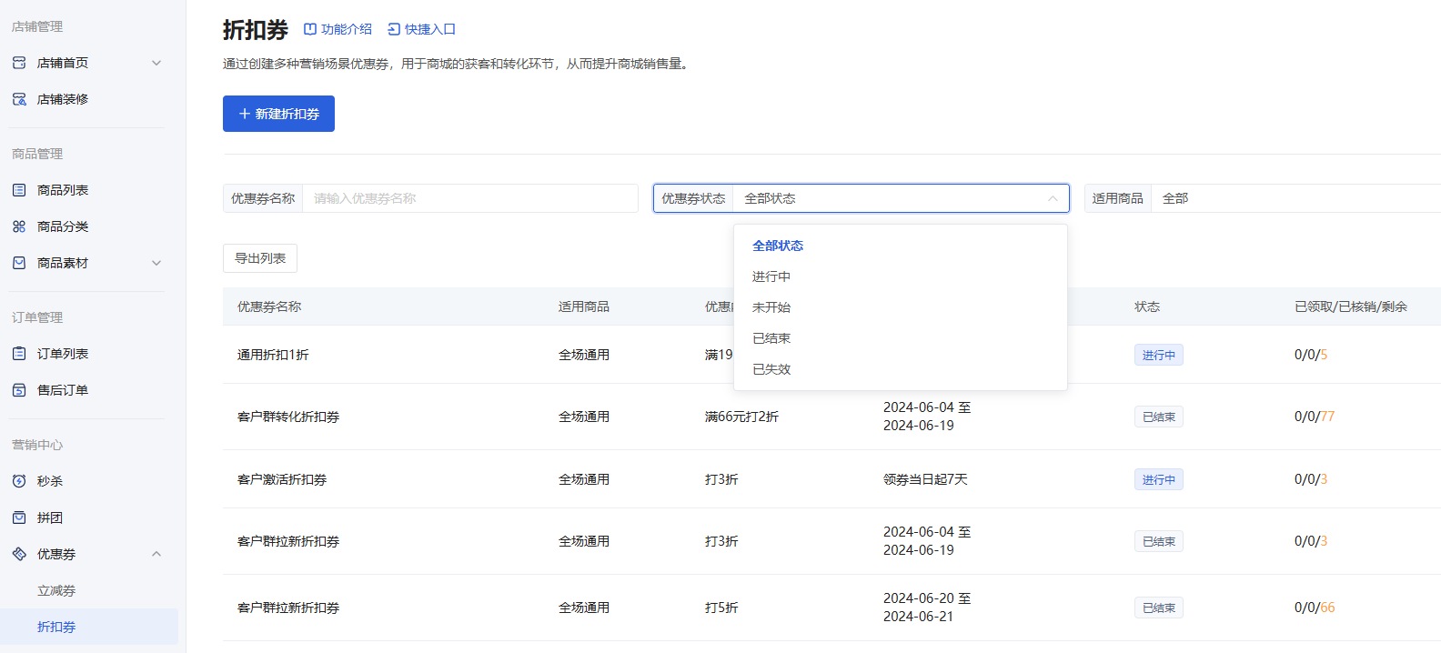Click the 新建折扣券 button
The height and width of the screenshot is (653, 1441).
[278, 114]
